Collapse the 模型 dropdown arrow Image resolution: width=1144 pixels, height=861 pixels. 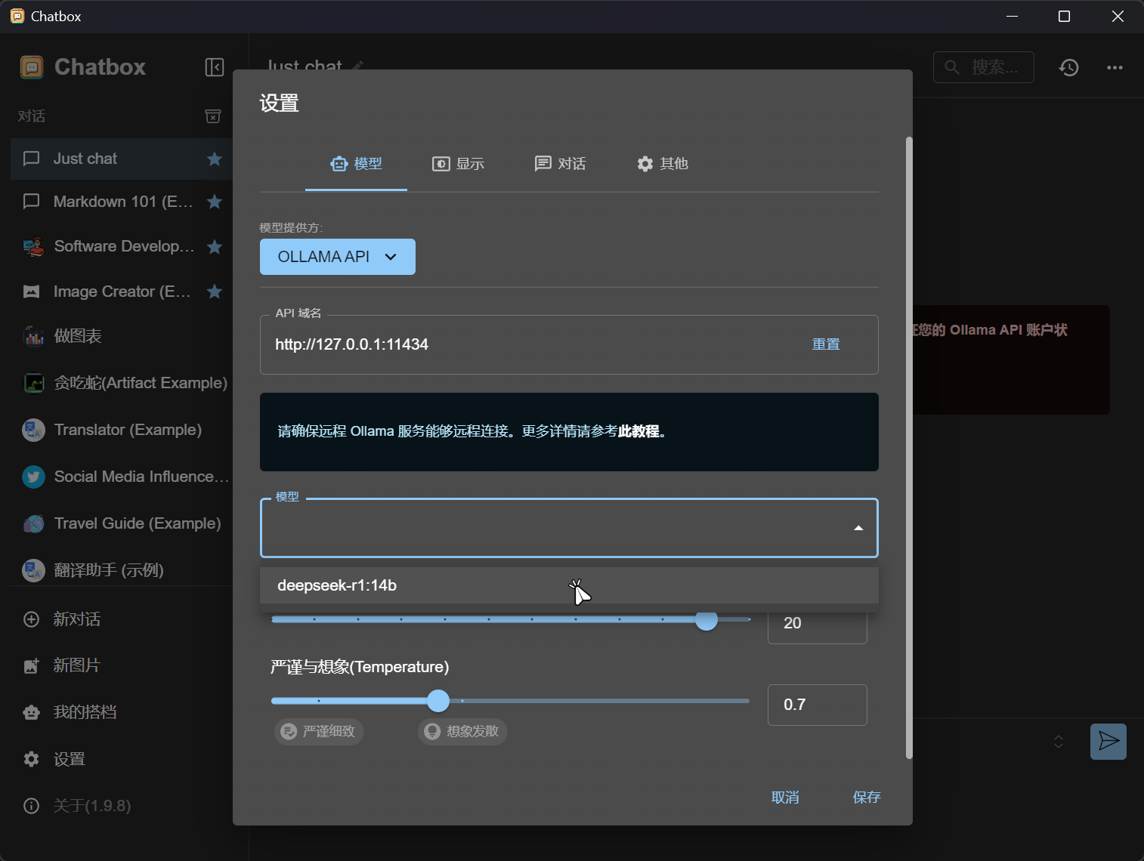tap(858, 528)
